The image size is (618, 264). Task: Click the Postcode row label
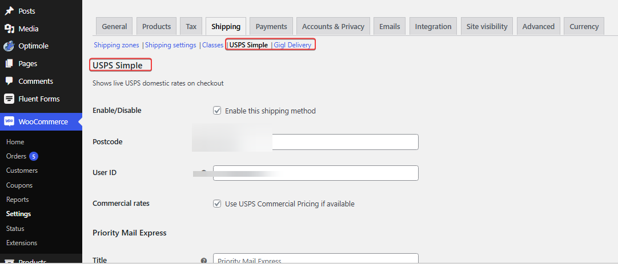[x=107, y=141]
